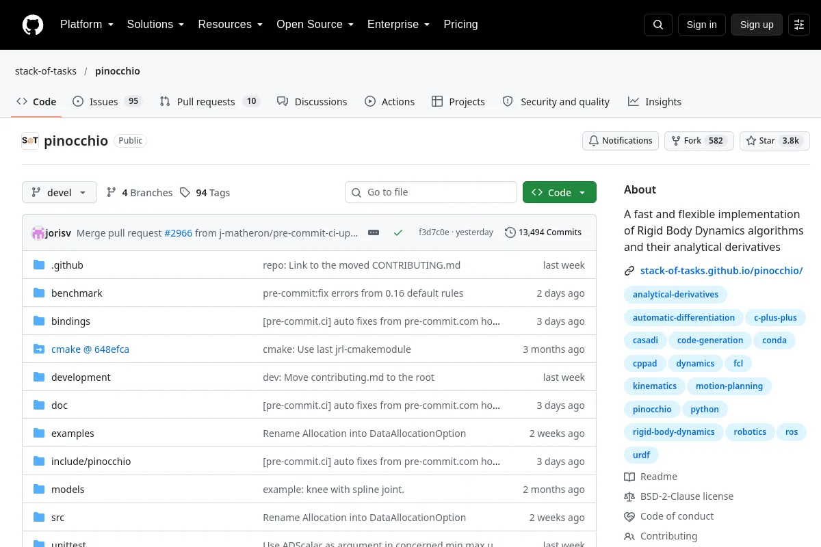The image size is (821, 547).
Task: Select the Code tab
Action: click(x=36, y=102)
